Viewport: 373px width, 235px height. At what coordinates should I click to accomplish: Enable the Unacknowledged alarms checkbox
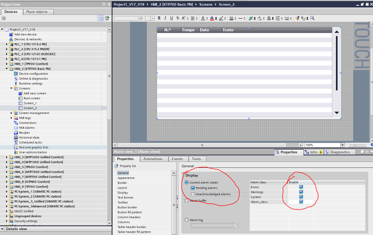(193, 194)
